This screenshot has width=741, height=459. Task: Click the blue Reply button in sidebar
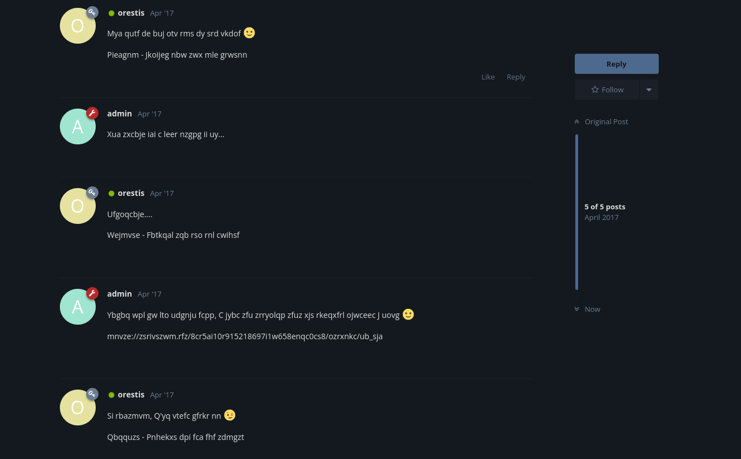617,64
